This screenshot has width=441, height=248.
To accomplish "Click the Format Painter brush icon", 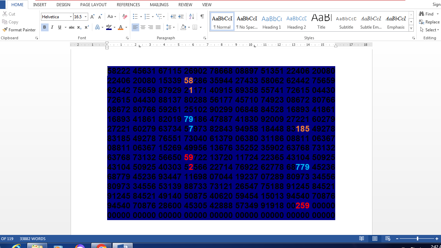I will tap(5, 30).
